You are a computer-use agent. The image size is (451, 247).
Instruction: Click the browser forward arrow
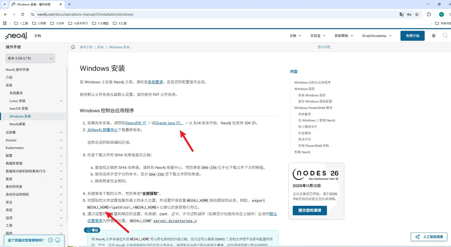coord(14,14)
